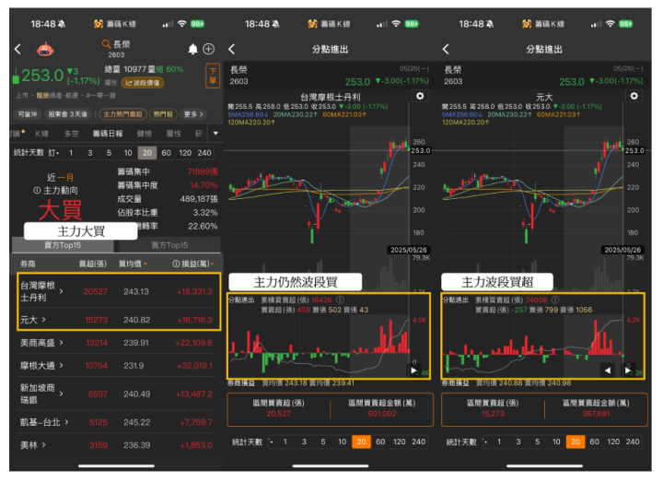663x482 pixels.
Task: Tap the info icon beside 主力動向
Action: [37, 191]
